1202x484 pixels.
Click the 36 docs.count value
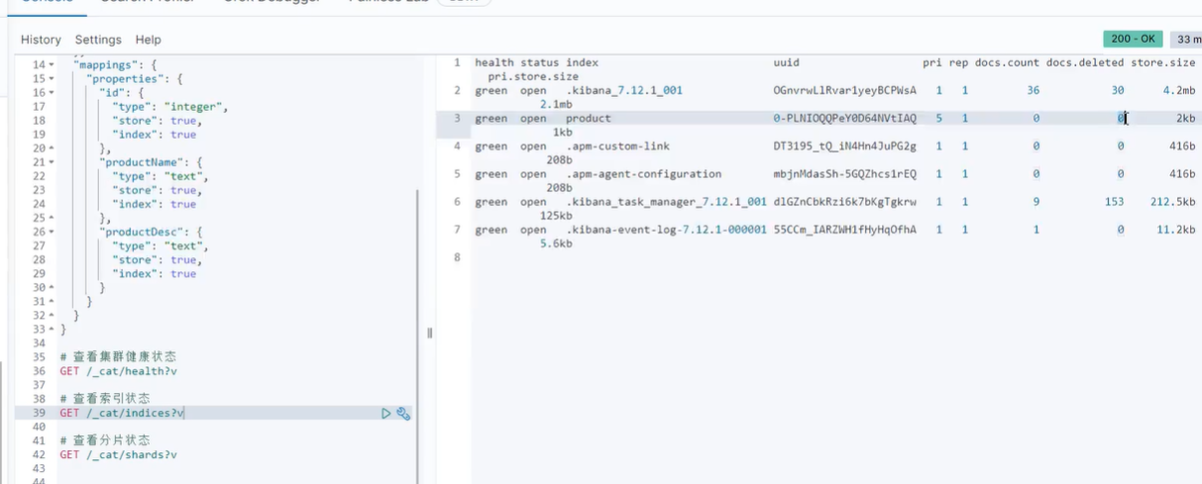(x=1033, y=90)
